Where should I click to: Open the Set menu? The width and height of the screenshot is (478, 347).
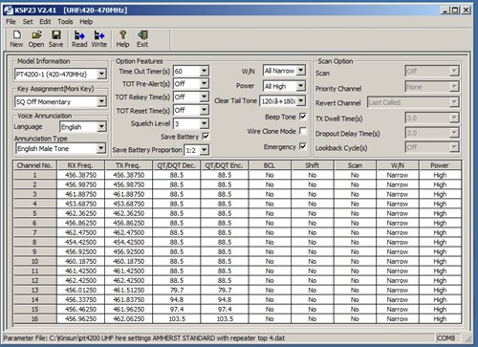click(28, 22)
